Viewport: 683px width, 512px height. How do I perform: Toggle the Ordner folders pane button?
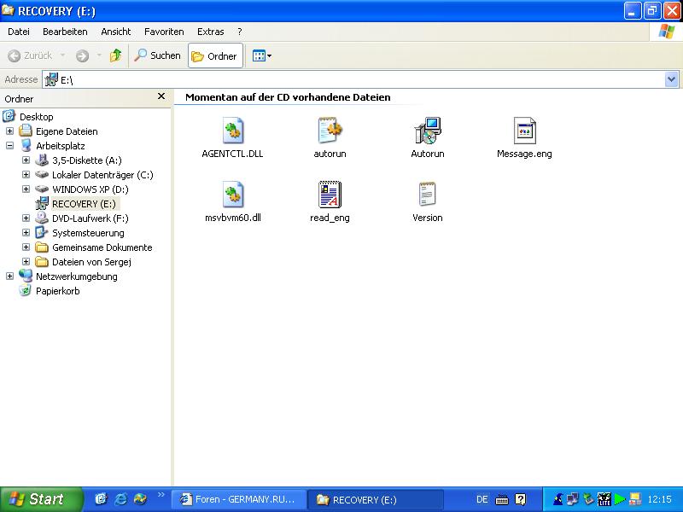(x=215, y=56)
